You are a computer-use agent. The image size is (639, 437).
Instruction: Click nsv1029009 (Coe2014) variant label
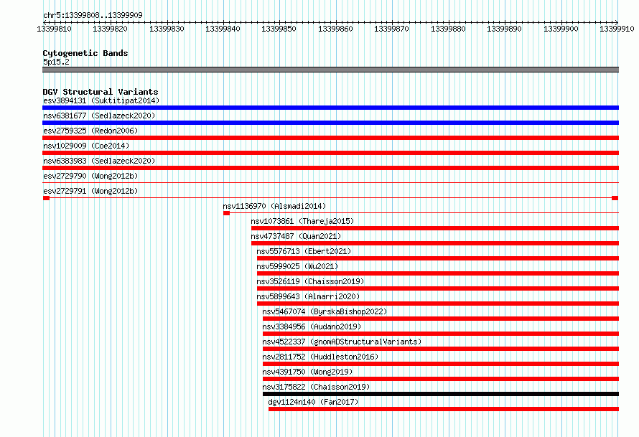point(86,146)
